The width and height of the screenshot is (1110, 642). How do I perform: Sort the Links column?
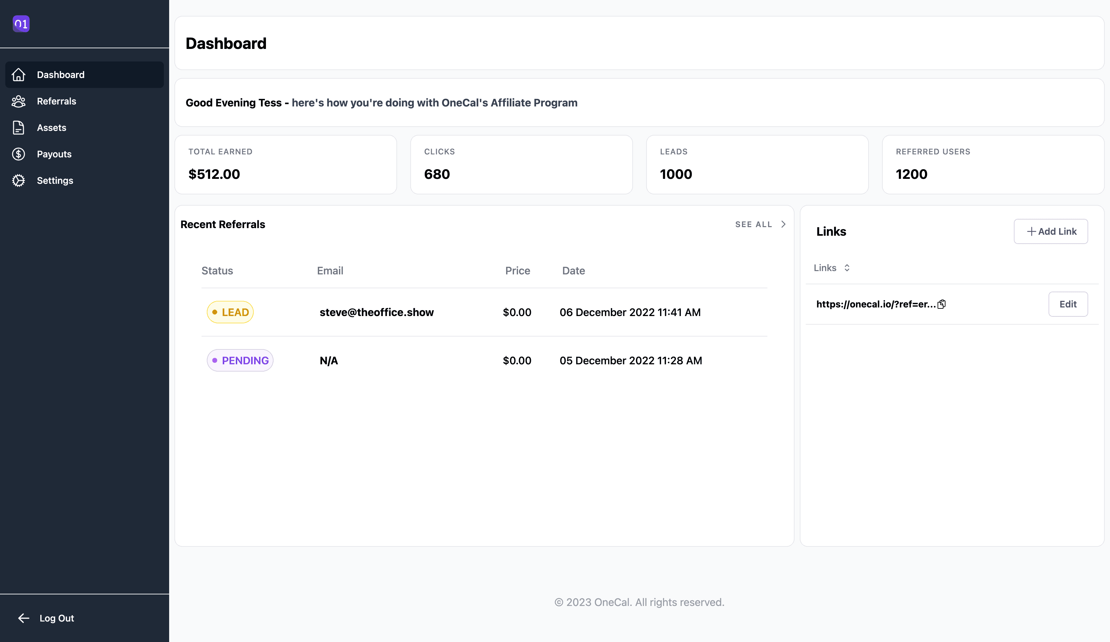(847, 268)
